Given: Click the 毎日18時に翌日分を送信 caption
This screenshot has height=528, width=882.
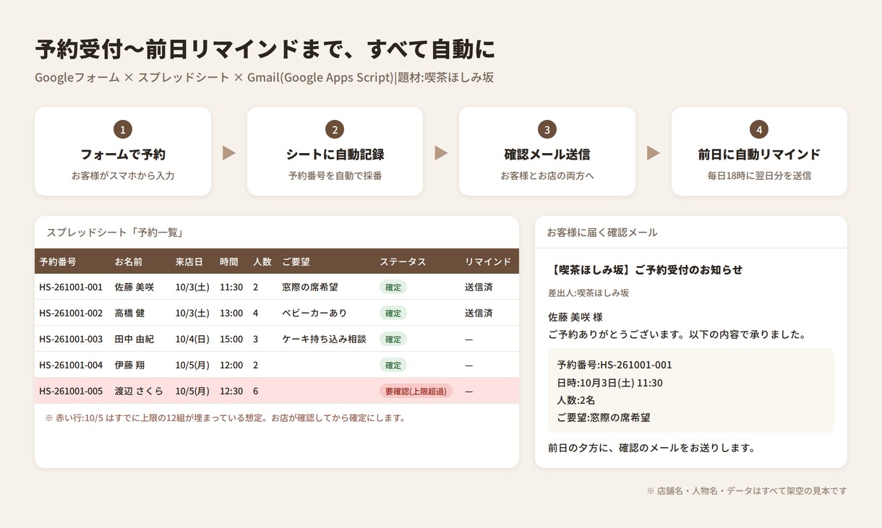Looking at the screenshot, I should [x=759, y=176].
